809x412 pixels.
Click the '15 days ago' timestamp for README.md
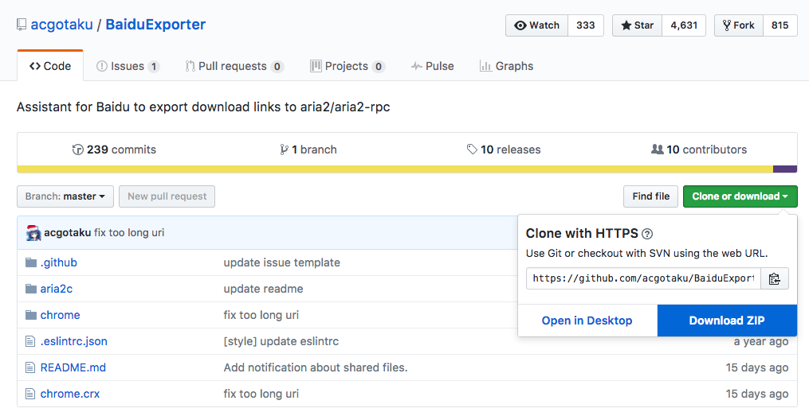[757, 367]
